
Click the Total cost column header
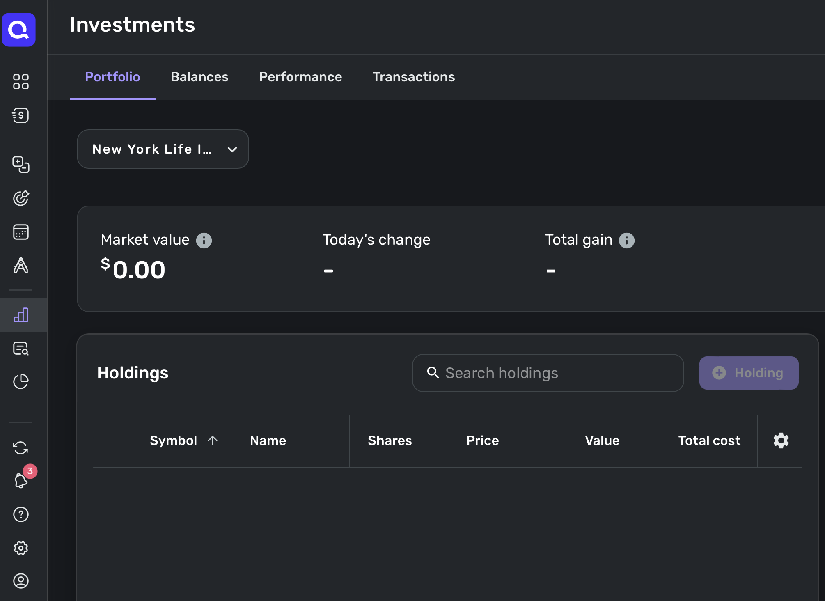[709, 440]
